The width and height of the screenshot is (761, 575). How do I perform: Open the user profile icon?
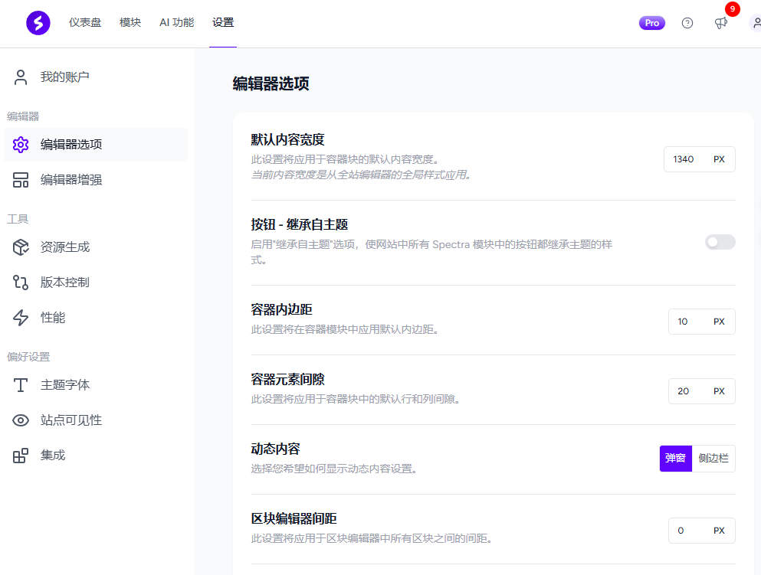click(756, 23)
